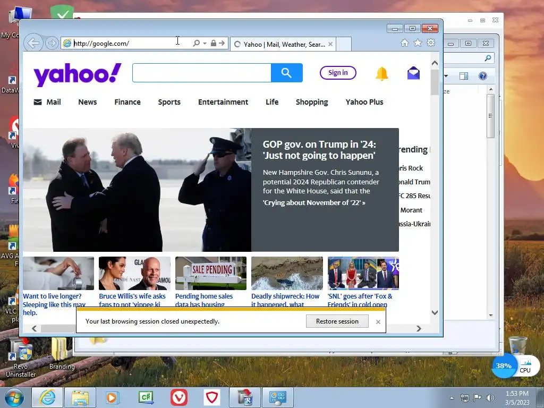544x408 pixels.
Task: Click the network tray icon
Action: pyautogui.click(x=464, y=397)
